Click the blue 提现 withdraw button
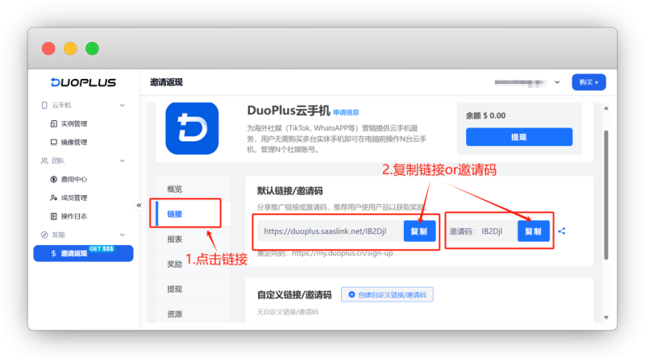Viewport: 645px width, 358px height. (519, 137)
